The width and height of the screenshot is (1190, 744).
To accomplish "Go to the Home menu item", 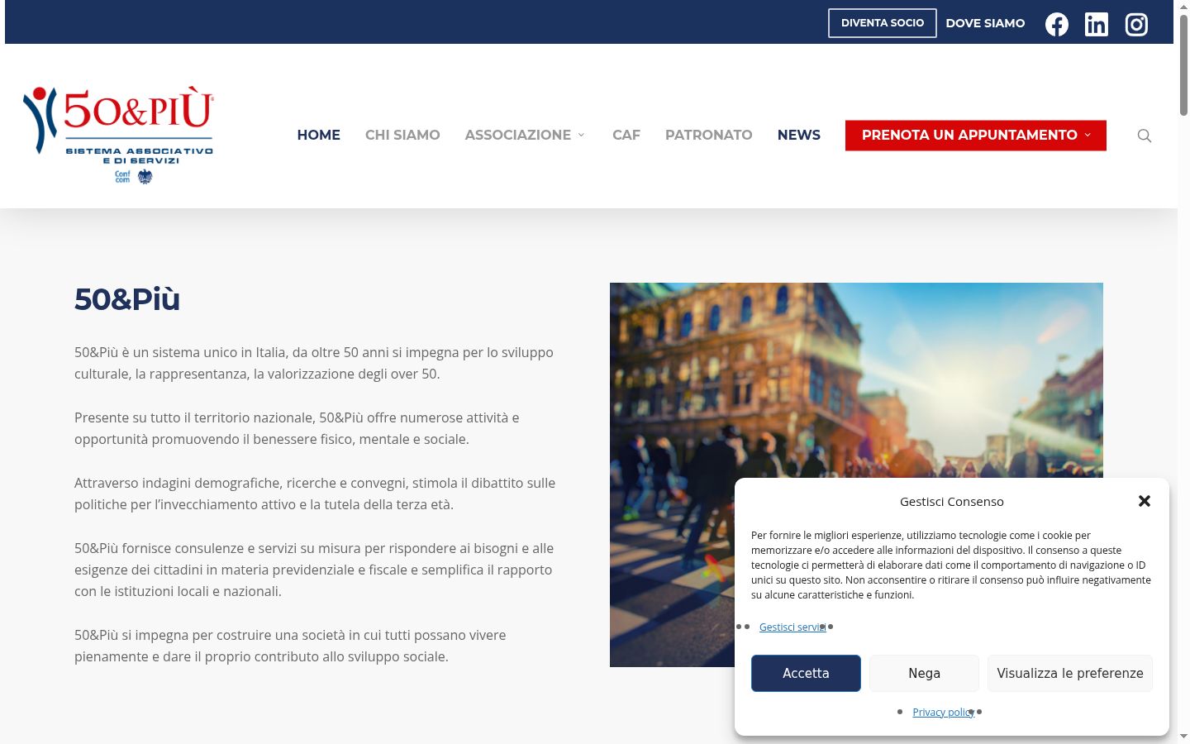I will pos(319,135).
